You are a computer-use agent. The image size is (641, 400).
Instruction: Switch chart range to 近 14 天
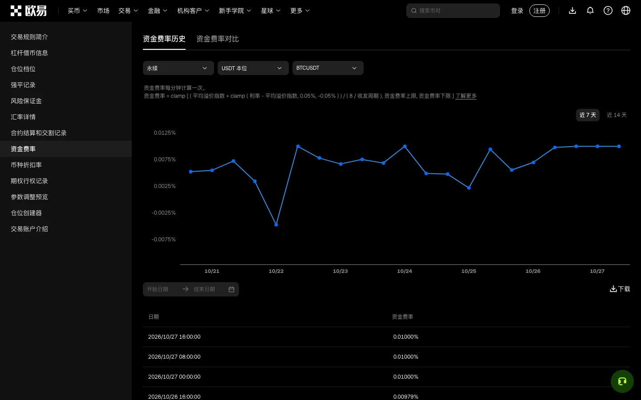(617, 115)
